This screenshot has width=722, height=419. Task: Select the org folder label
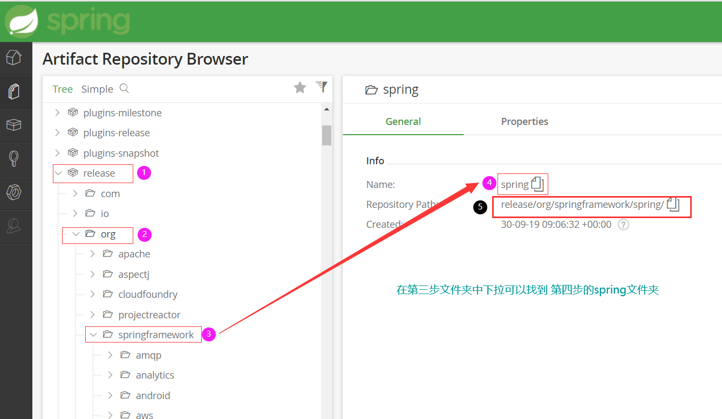(x=108, y=234)
